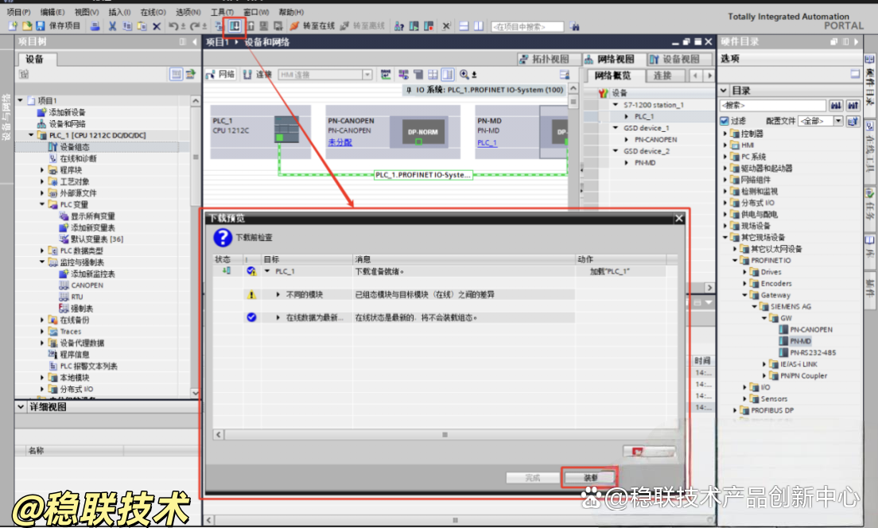The width and height of the screenshot is (878, 528).
Task: Click the compile icon in toolbar
Action: [x=219, y=25]
